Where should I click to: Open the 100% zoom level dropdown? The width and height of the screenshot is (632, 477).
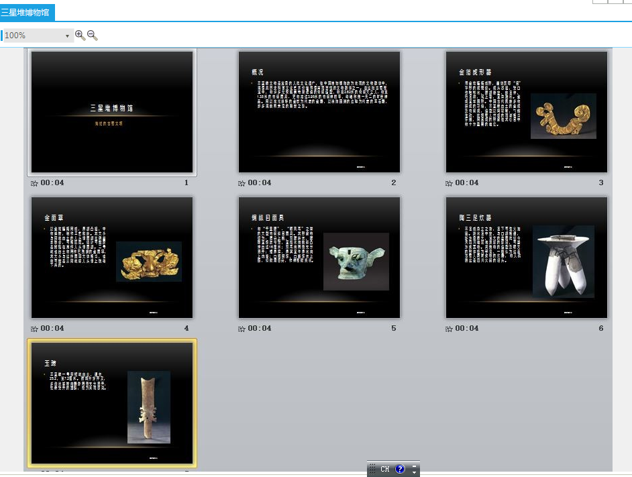[x=67, y=36]
